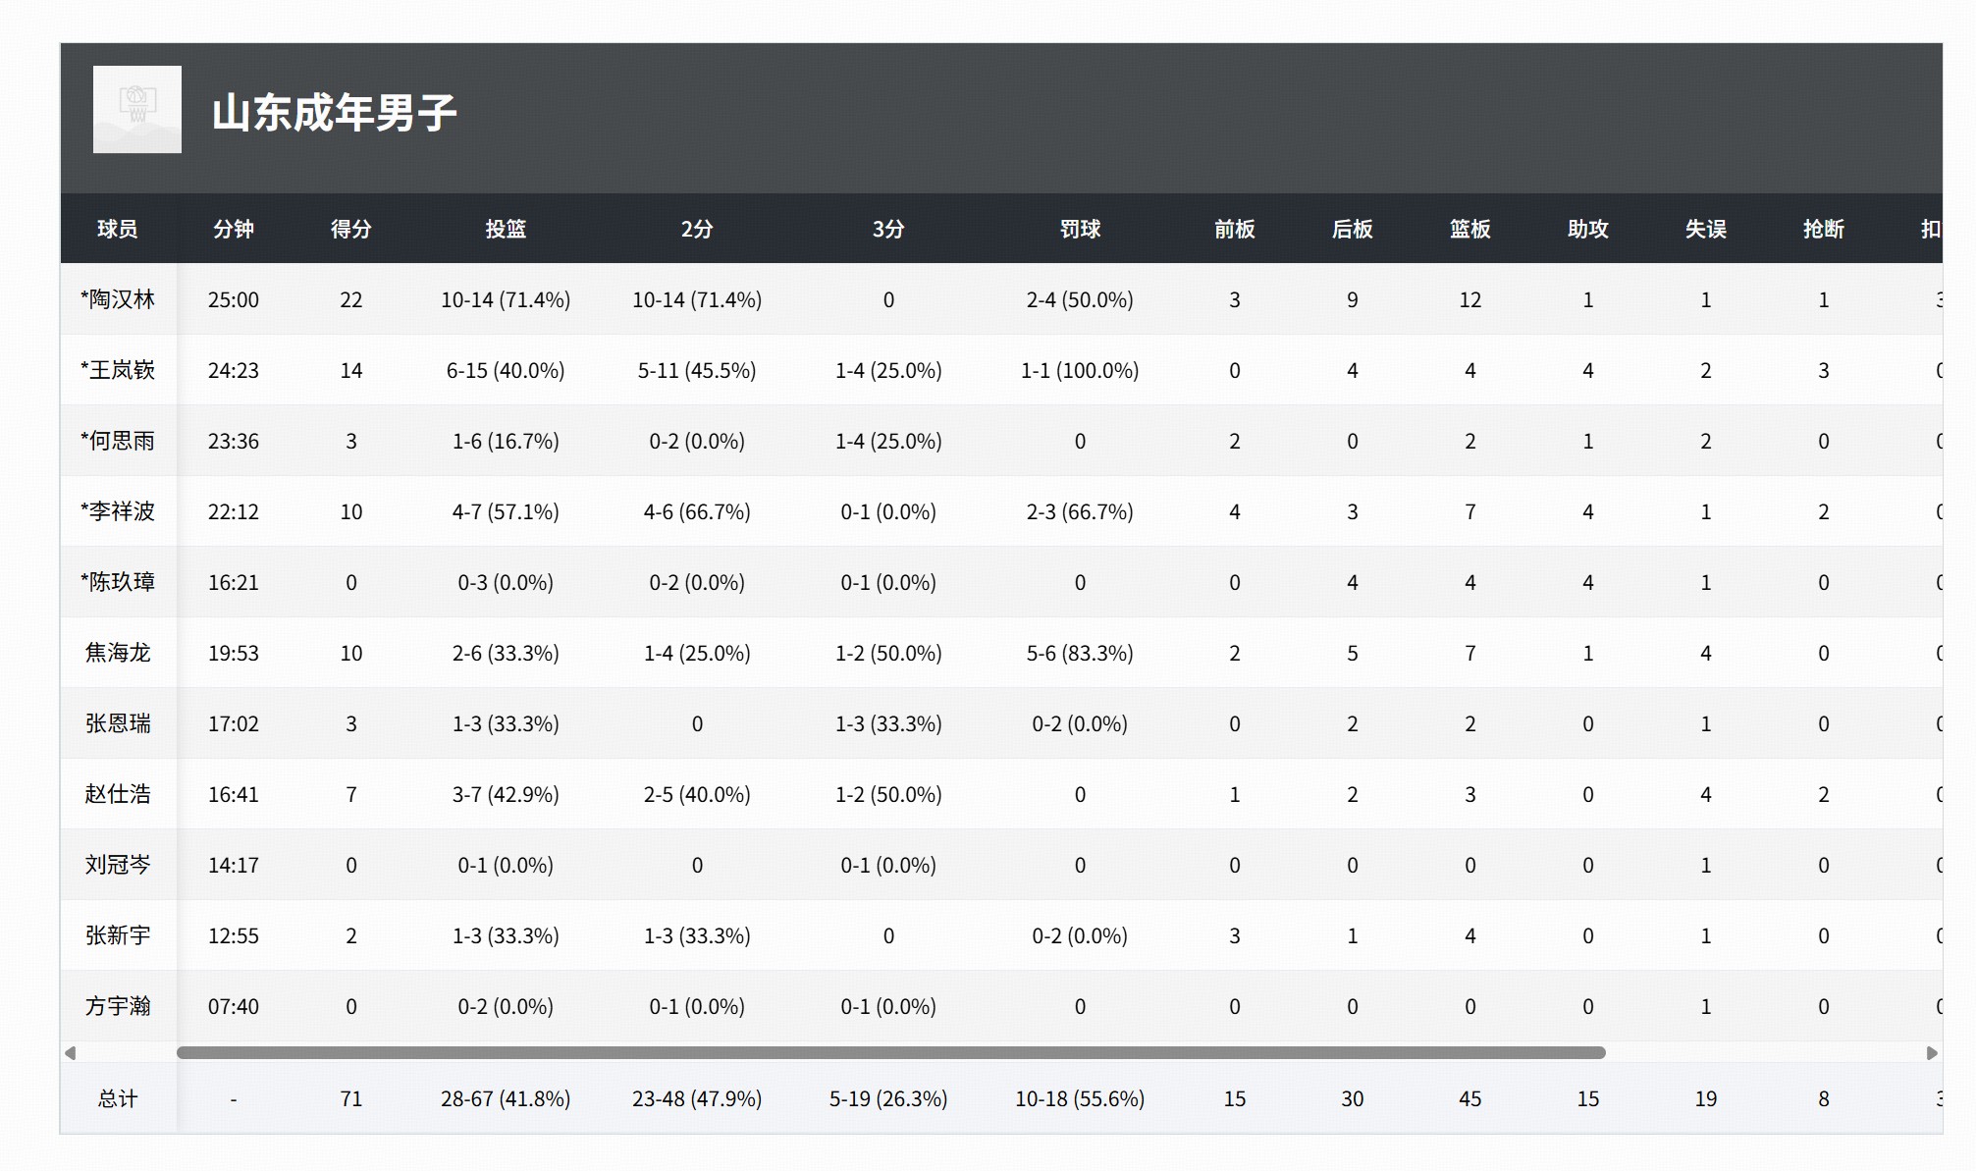Click the 山东成年男子 team title
Viewport: 1976px width, 1171px height.
coord(334,113)
